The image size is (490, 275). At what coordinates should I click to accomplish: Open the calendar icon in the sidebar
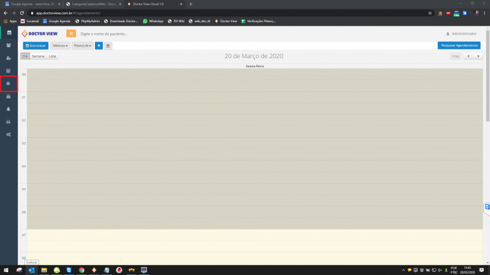[9, 32]
